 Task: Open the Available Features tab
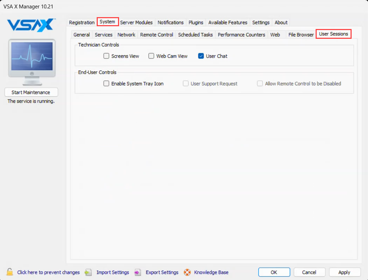pos(228,22)
